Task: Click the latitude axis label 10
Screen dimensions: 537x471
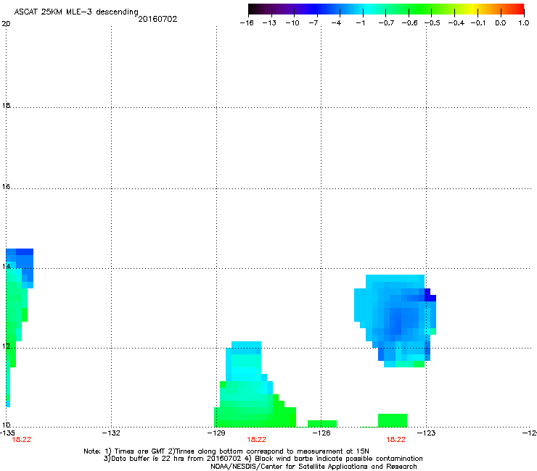Action: pos(6,425)
